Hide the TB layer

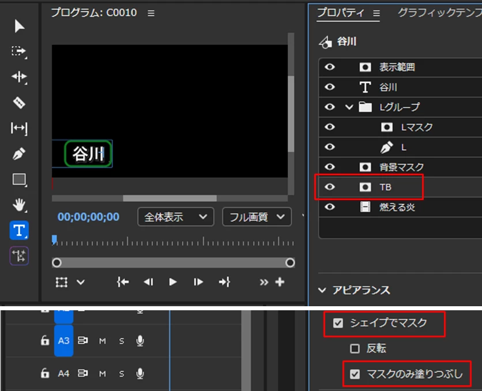click(330, 187)
